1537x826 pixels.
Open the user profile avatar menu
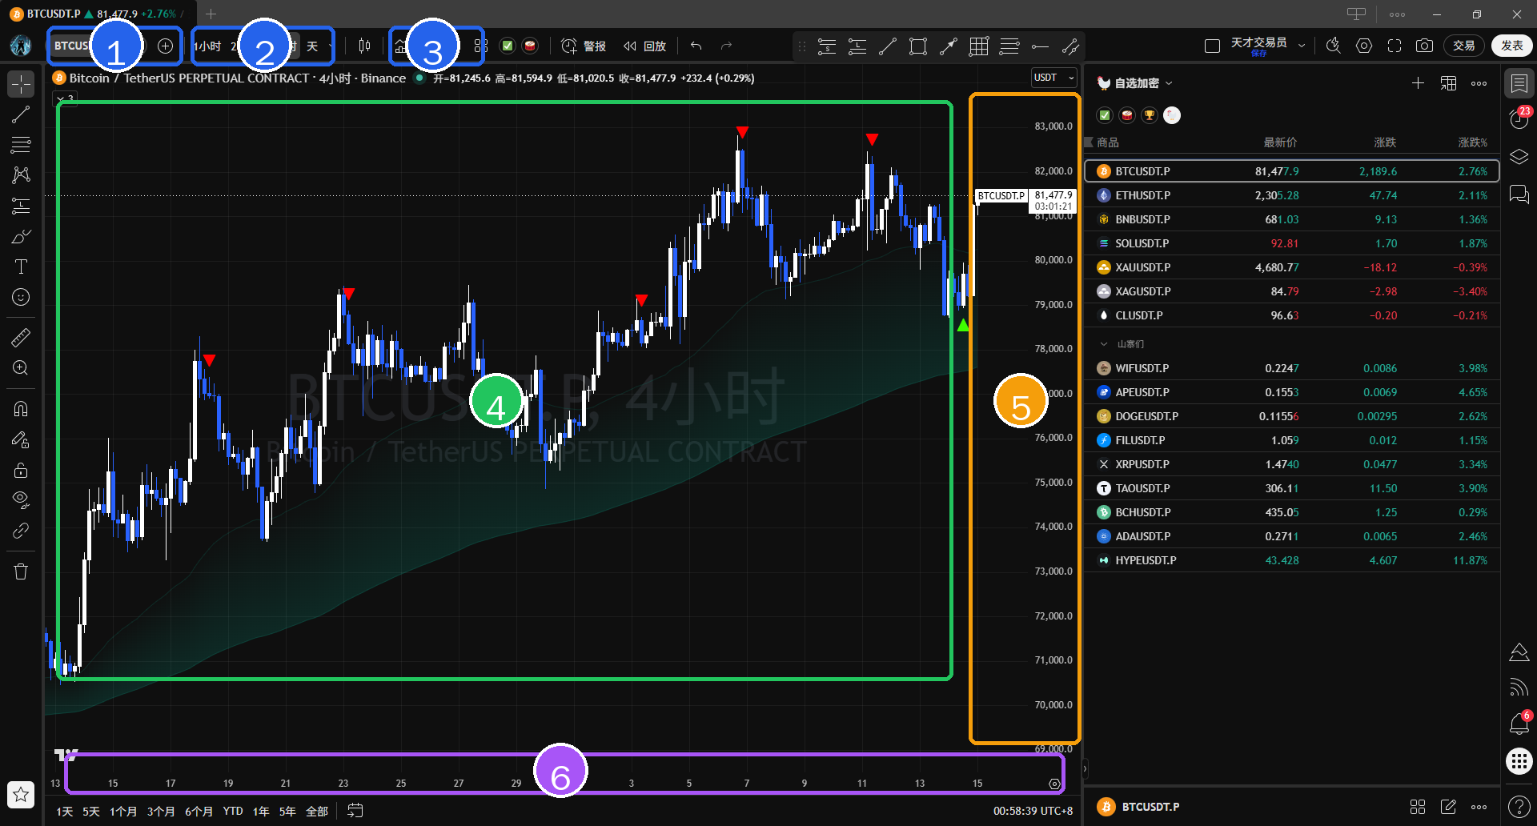(x=21, y=46)
